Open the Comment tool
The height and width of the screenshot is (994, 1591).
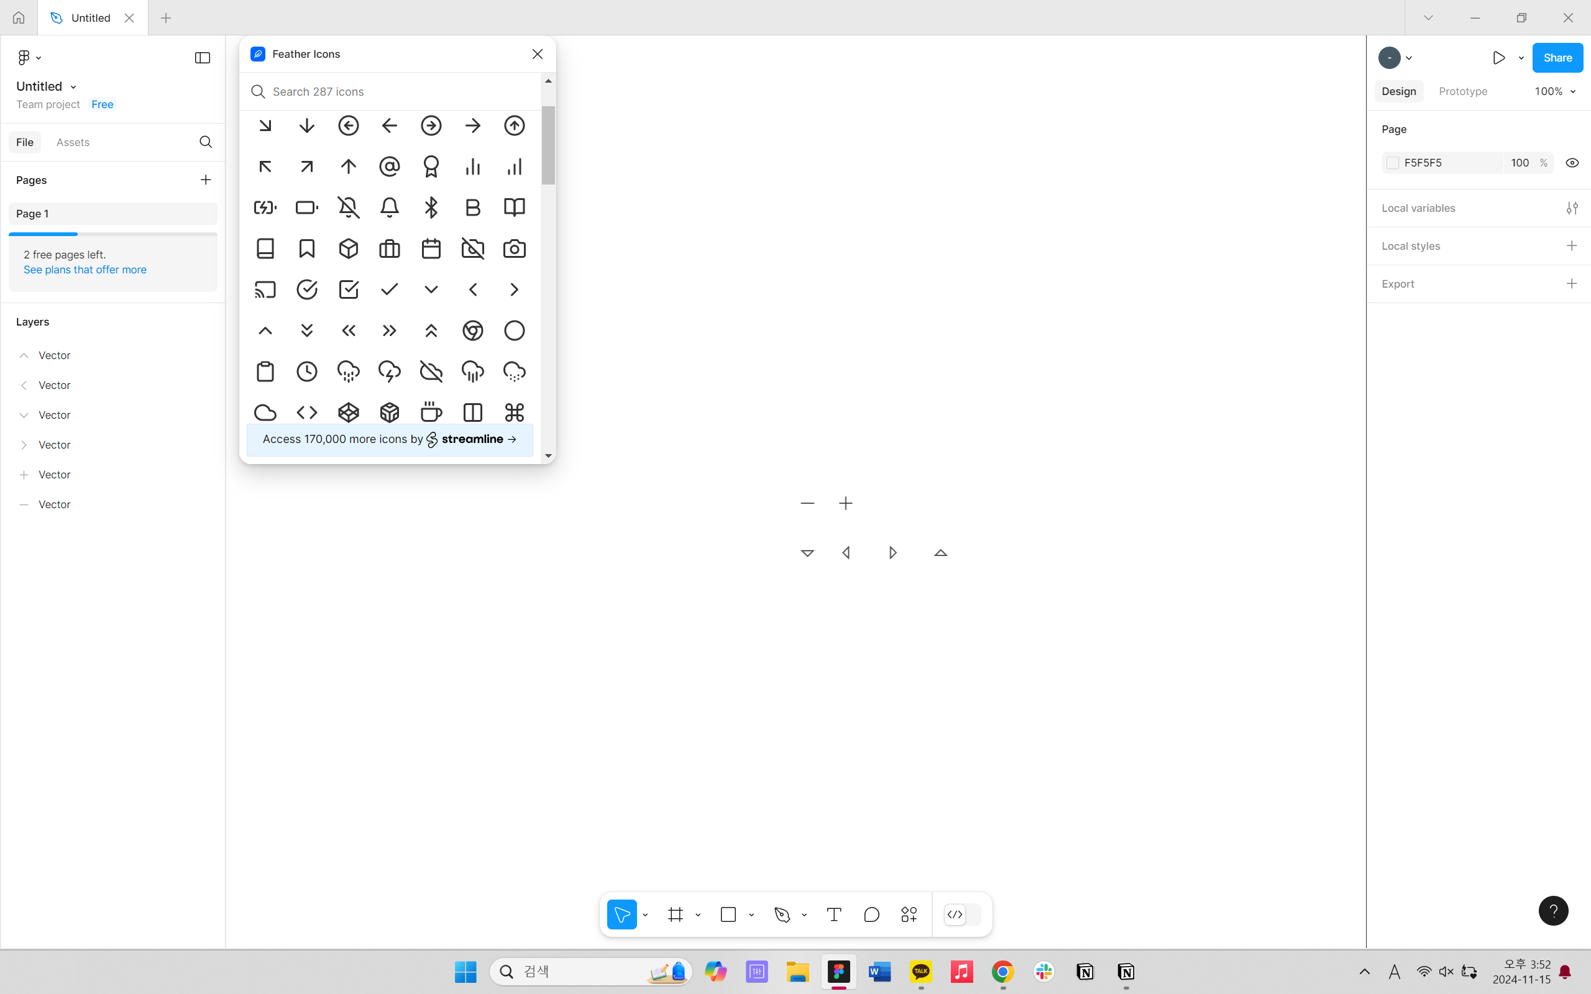pos(872,914)
